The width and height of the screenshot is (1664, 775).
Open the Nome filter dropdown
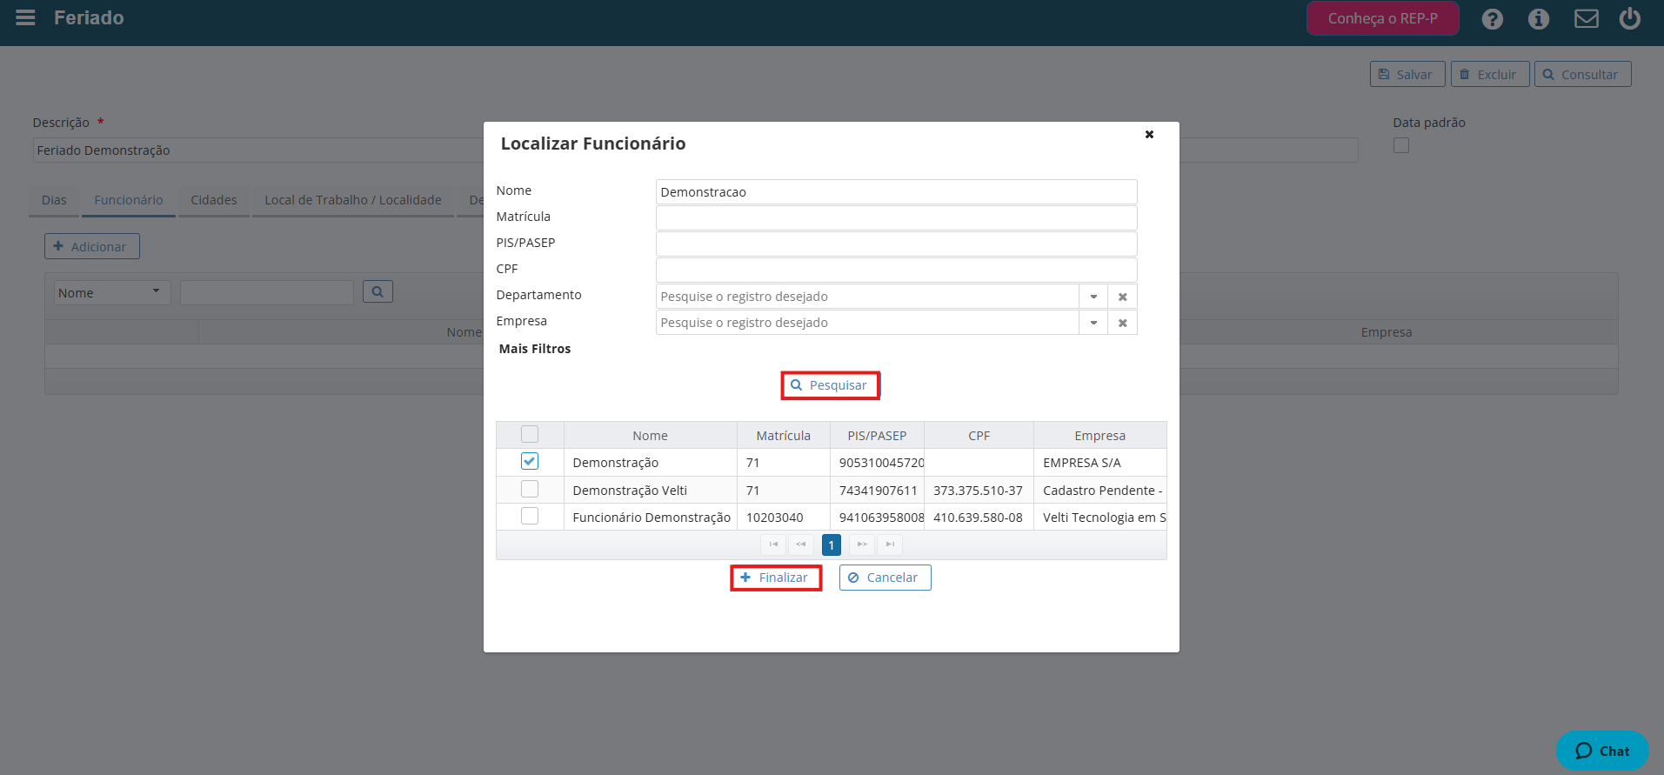pos(112,292)
